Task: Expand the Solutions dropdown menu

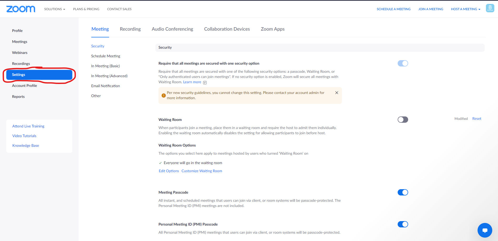Action: pyautogui.click(x=54, y=9)
